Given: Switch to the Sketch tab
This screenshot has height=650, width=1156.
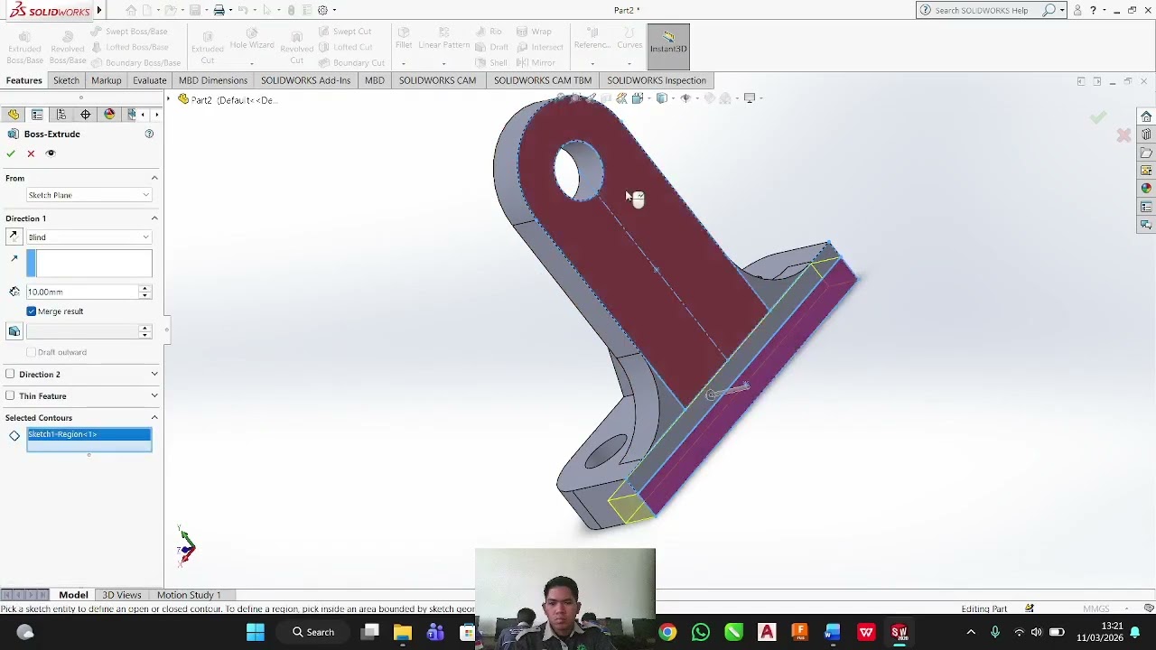Looking at the screenshot, I should pos(66,80).
